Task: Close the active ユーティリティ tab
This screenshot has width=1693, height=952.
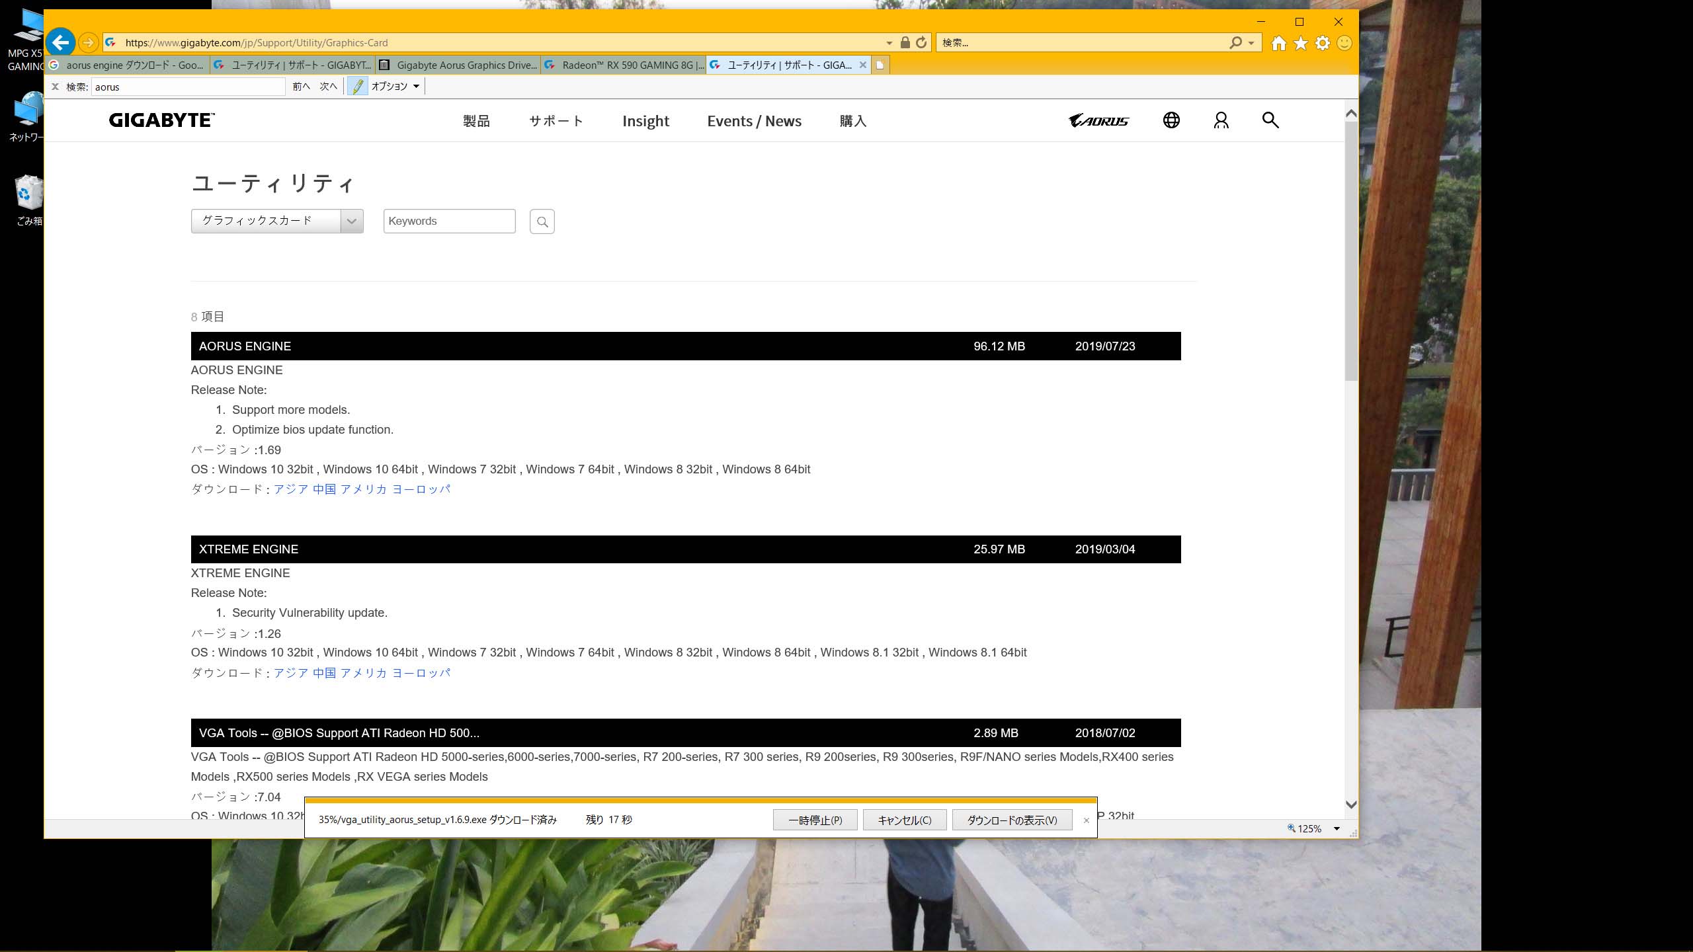Action: (862, 65)
